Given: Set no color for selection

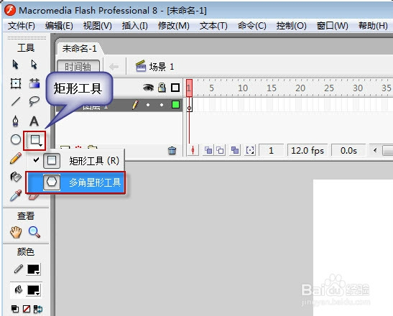Looking at the screenshot, I should (x=27, y=309).
